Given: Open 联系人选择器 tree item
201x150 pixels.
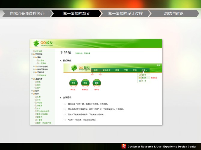Looking at the screenshot, I should pos(42,114).
